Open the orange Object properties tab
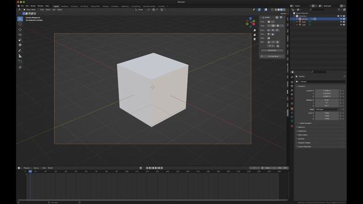 pos(292,109)
